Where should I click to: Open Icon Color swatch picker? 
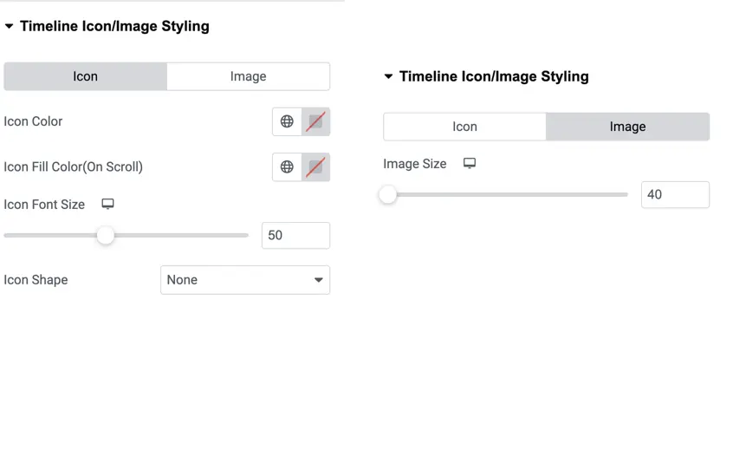pos(316,121)
